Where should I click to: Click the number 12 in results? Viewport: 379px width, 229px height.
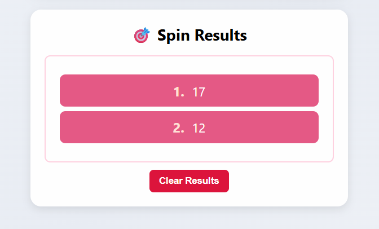(x=199, y=129)
